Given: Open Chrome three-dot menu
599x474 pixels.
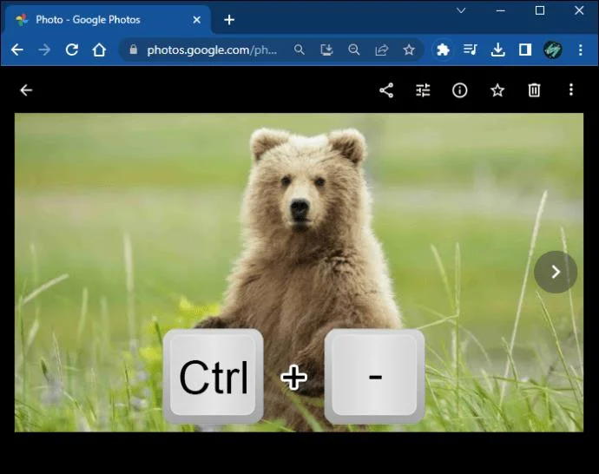Looking at the screenshot, I should tap(580, 49).
